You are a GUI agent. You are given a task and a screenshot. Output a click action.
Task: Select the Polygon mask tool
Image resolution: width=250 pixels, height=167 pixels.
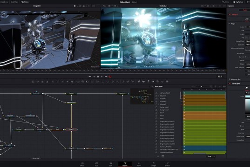coord(113,82)
